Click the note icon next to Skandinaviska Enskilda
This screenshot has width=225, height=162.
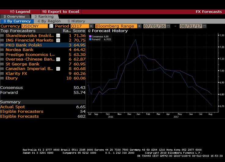click(58, 36)
